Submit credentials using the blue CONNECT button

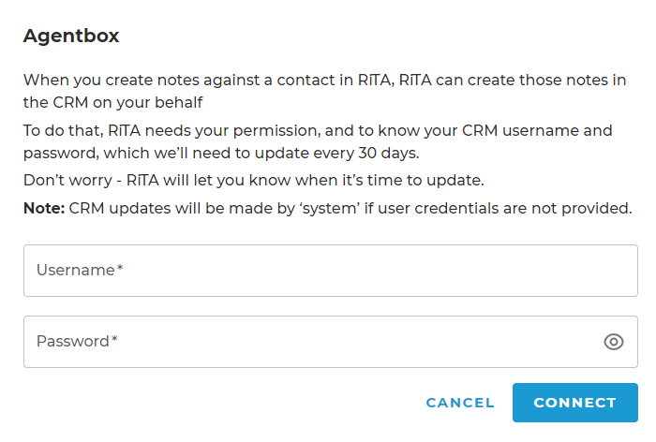[x=574, y=403]
